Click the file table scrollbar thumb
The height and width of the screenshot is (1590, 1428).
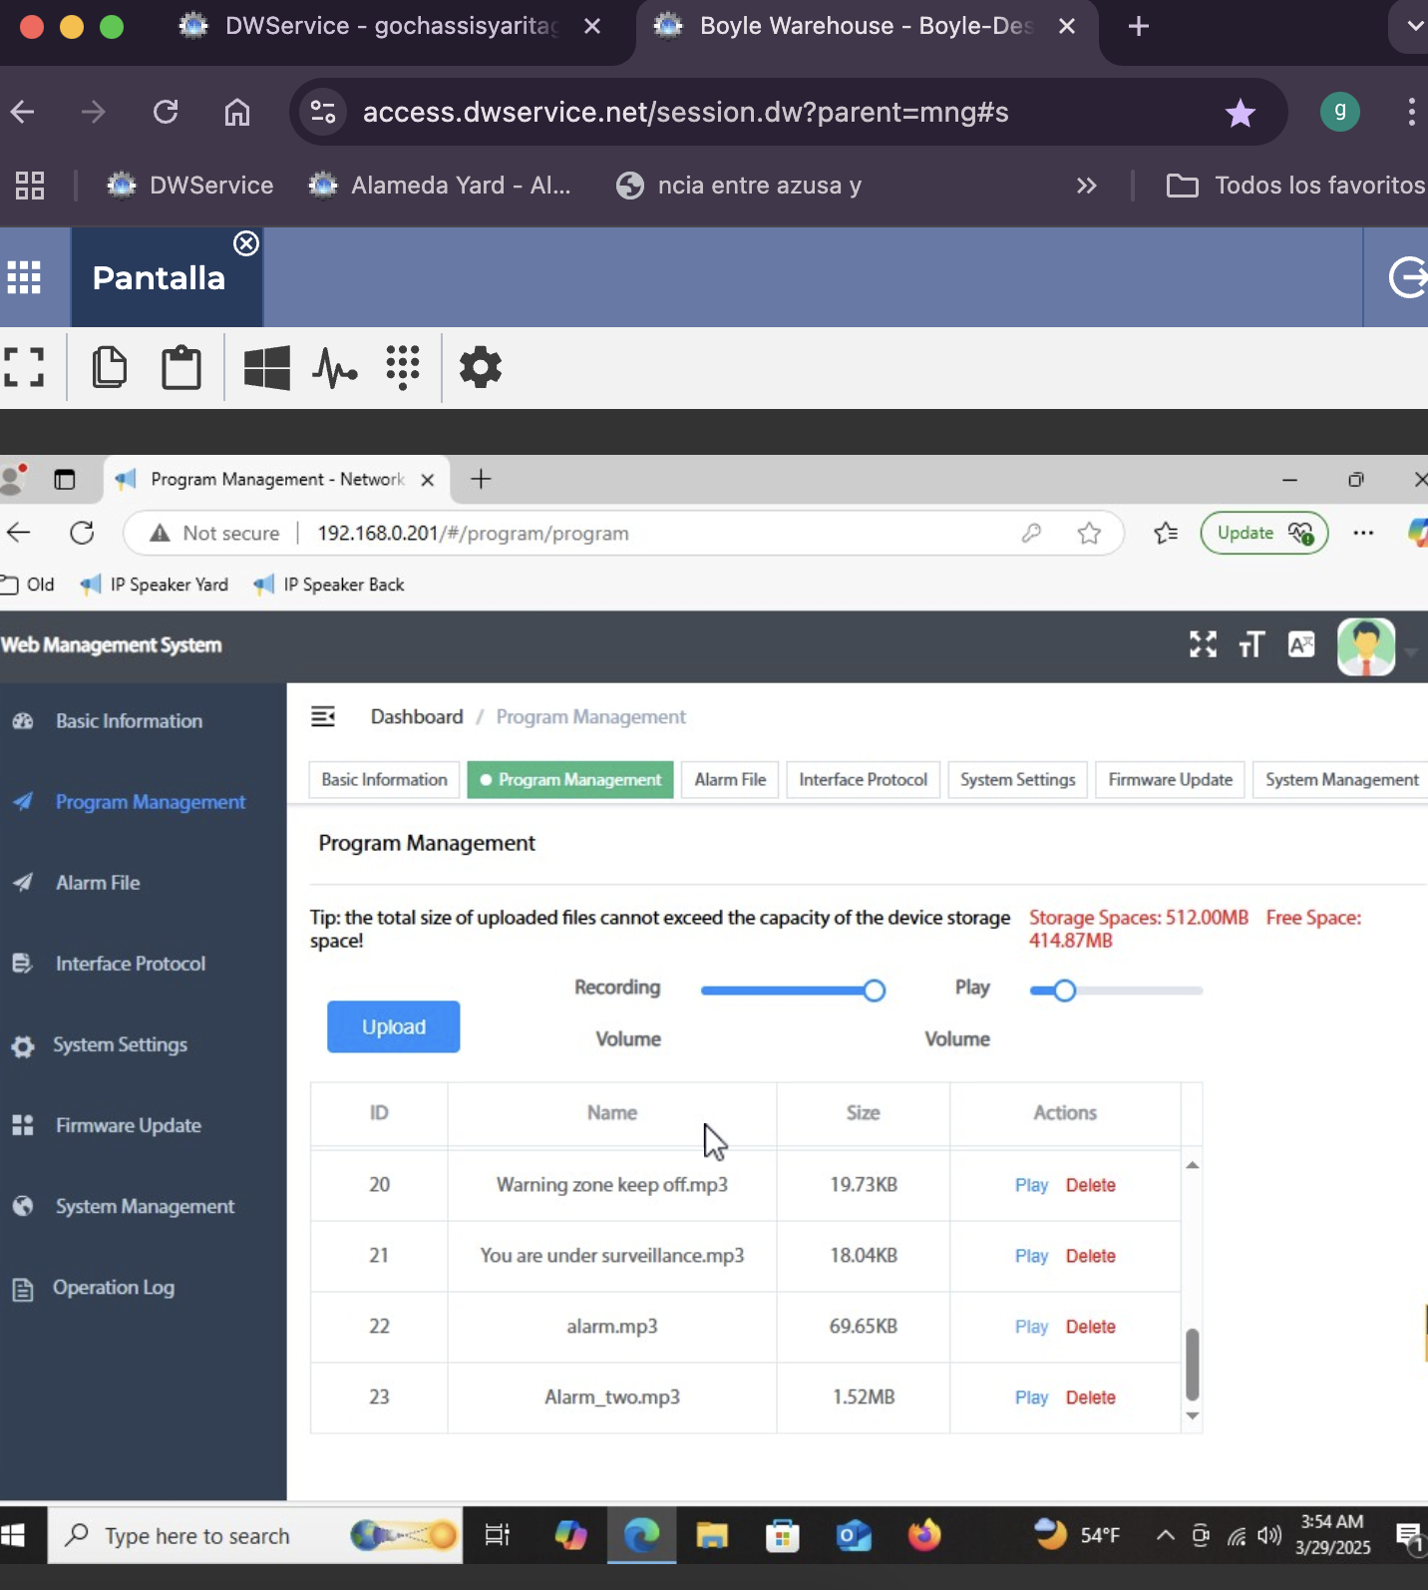[x=1192, y=1364]
